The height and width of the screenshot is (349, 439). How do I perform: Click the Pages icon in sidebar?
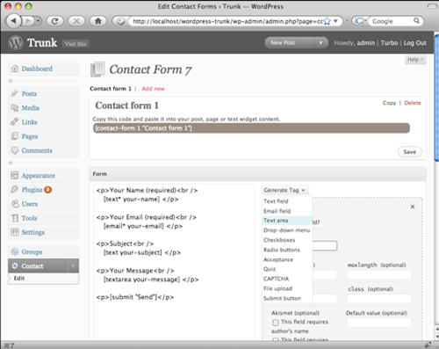(x=14, y=136)
